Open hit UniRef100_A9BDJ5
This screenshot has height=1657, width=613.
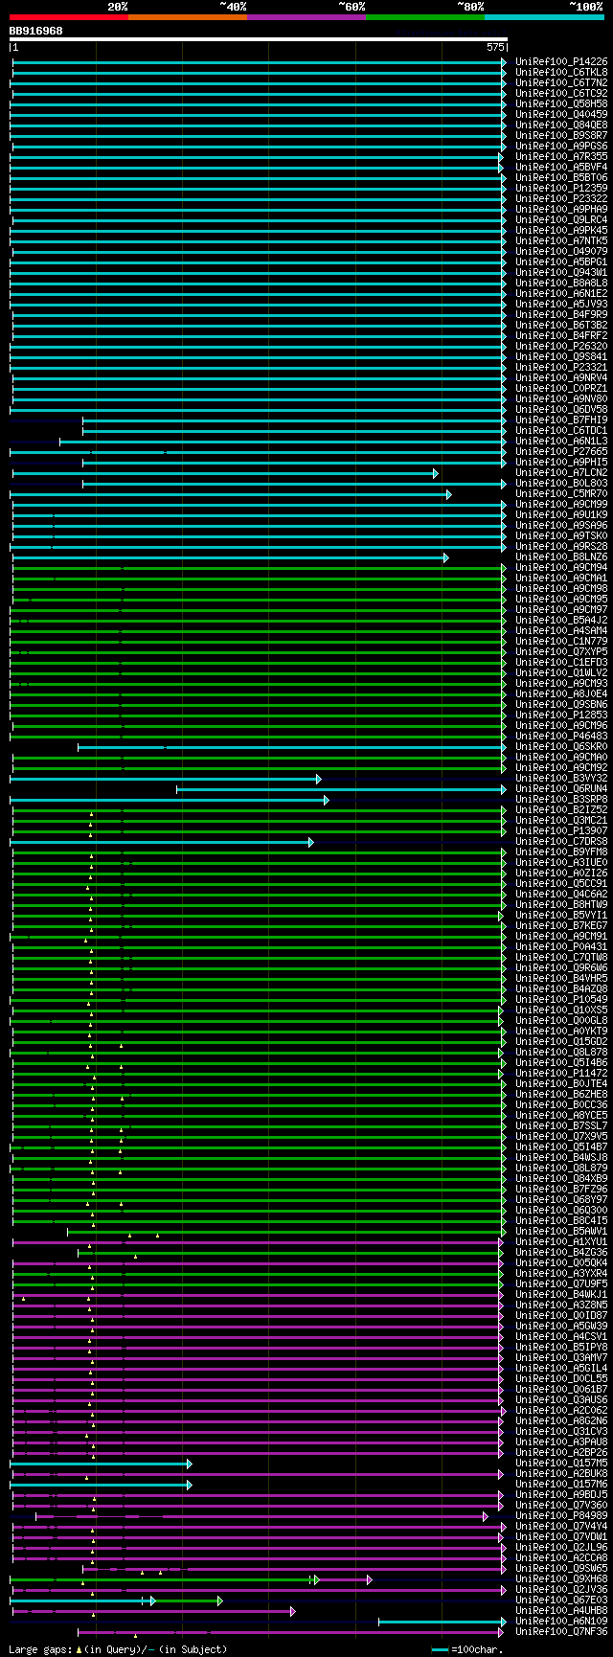point(561,1495)
